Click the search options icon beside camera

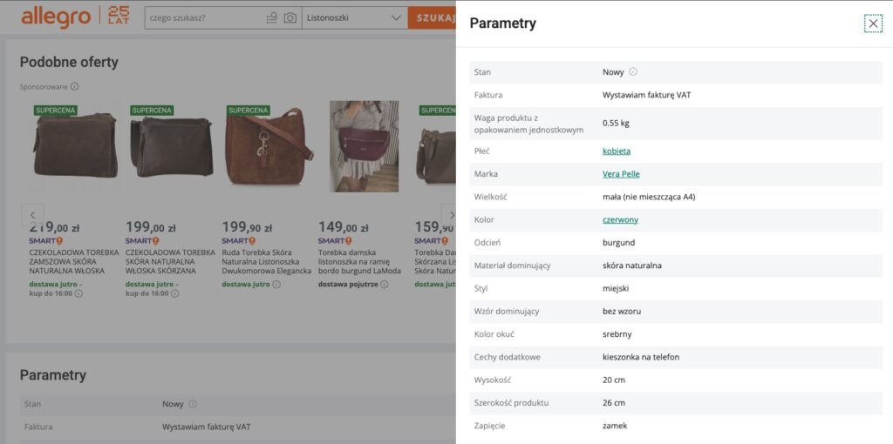point(271,17)
